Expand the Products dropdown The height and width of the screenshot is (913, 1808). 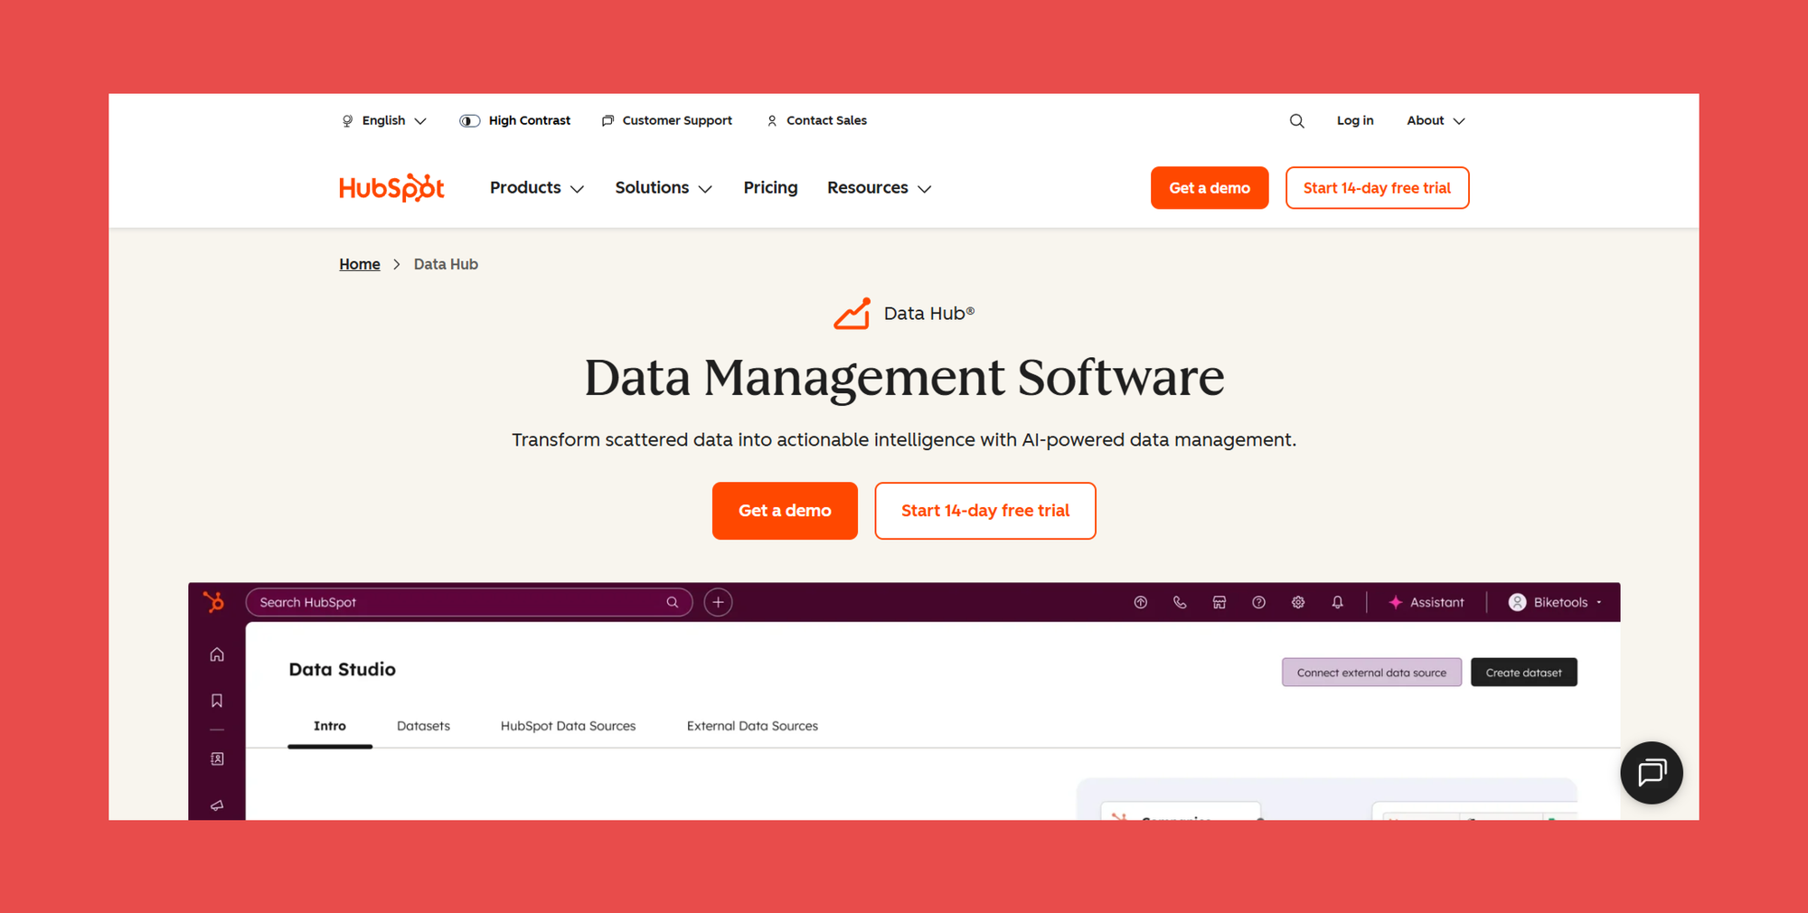pyautogui.click(x=536, y=188)
